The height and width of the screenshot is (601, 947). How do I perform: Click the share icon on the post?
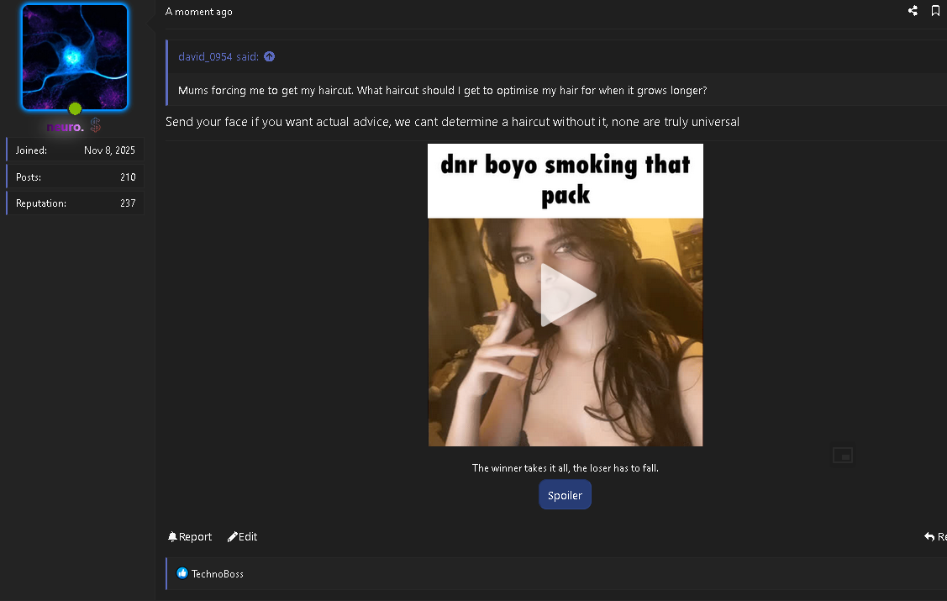(x=913, y=10)
